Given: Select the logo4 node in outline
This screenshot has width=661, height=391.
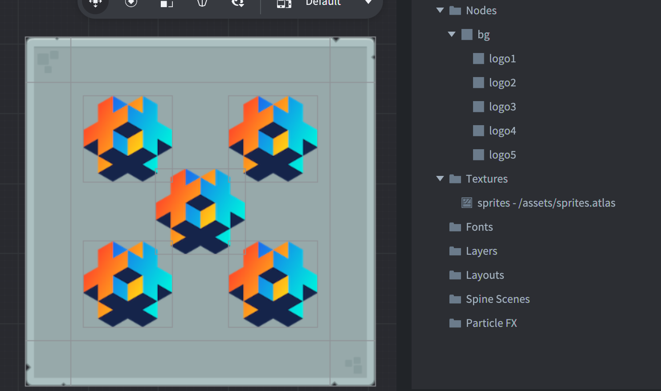Looking at the screenshot, I should [502, 131].
